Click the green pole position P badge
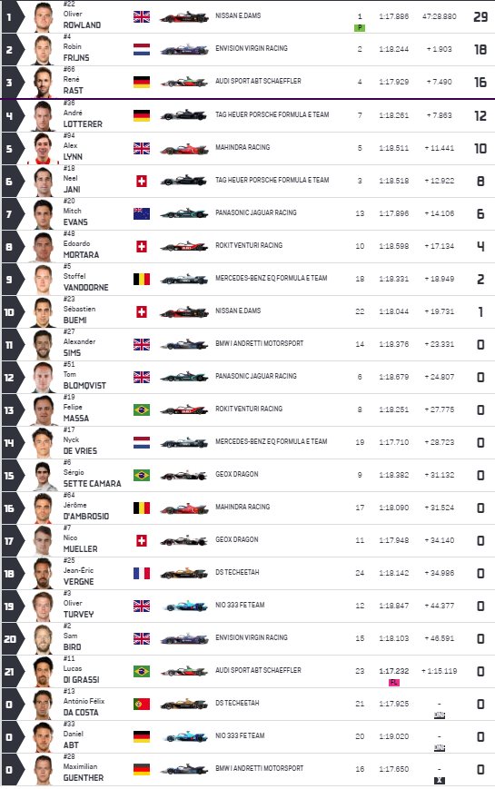Viewport: 495px width, 789px height. click(x=360, y=27)
